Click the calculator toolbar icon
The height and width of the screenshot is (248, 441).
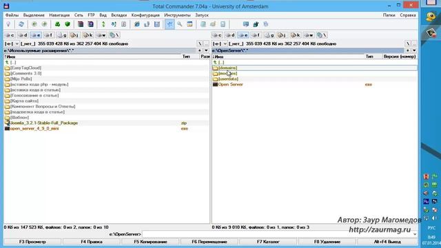(x=223, y=24)
